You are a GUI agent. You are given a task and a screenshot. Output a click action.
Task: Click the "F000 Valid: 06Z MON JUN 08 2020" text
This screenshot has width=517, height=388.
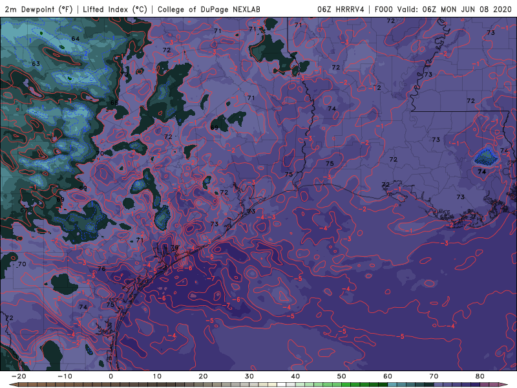(x=443, y=9)
